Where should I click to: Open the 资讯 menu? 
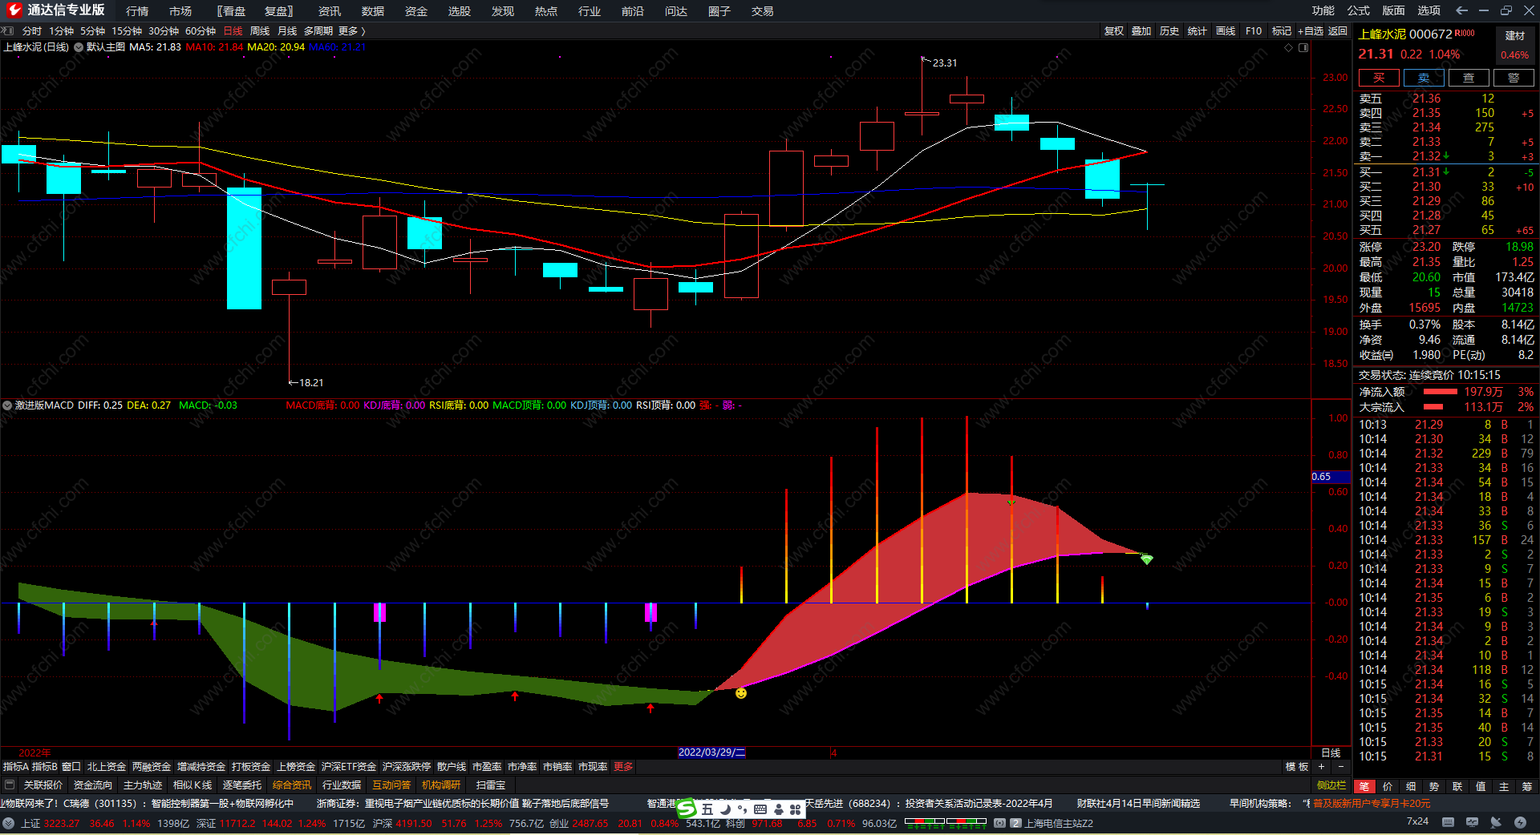(330, 10)
